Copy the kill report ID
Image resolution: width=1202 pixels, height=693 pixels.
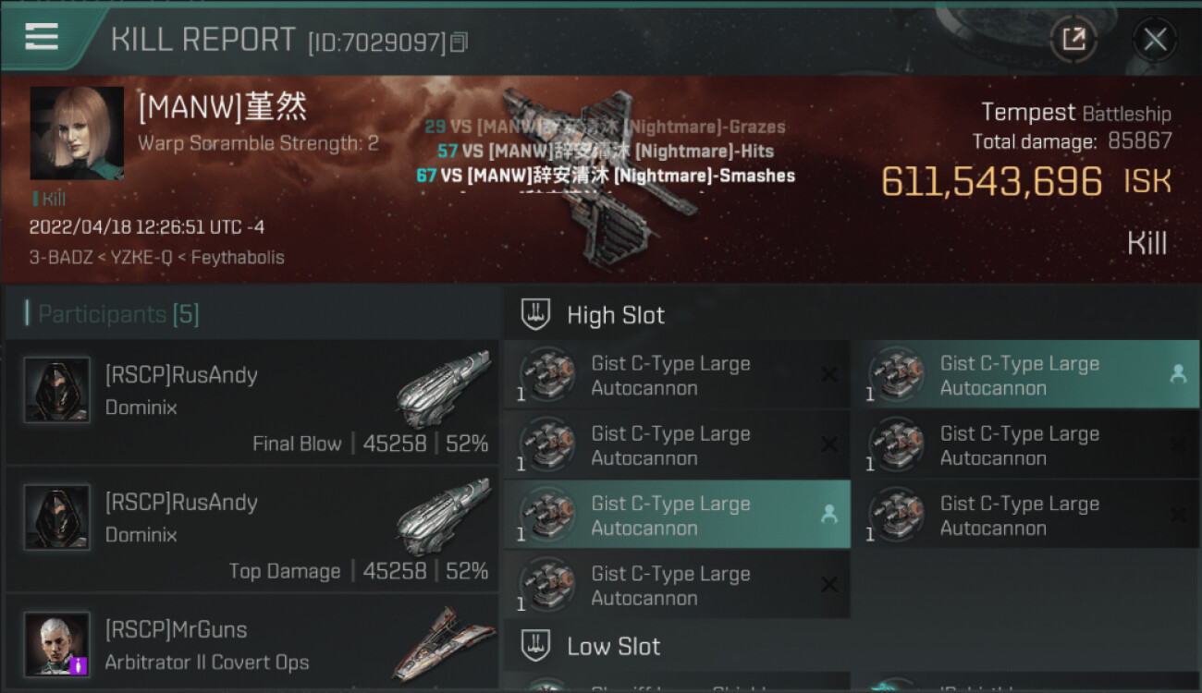coord(460,42)
